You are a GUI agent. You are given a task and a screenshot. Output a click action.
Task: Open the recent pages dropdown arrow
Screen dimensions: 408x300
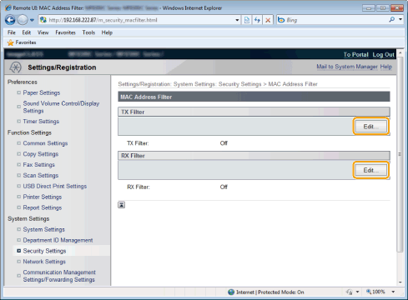[32, 20]
